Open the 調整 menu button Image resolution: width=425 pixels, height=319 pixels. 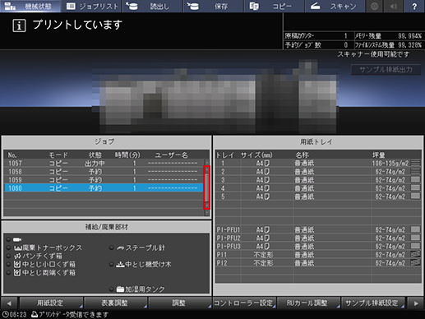tap(179, 303)
